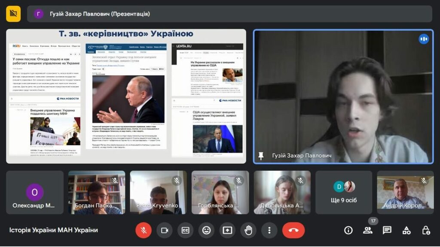Open the emoji reactions picker
Viewport: 440px width, 247px height.
pos(206,230)
